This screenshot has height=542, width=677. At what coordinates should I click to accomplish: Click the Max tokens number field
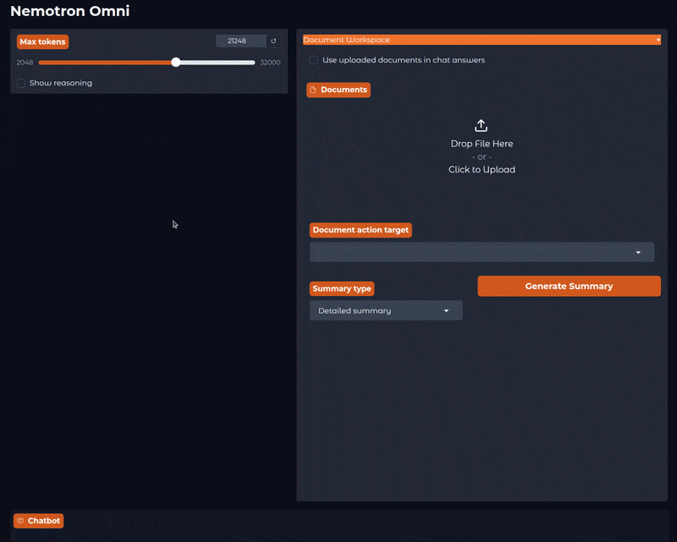241,41
